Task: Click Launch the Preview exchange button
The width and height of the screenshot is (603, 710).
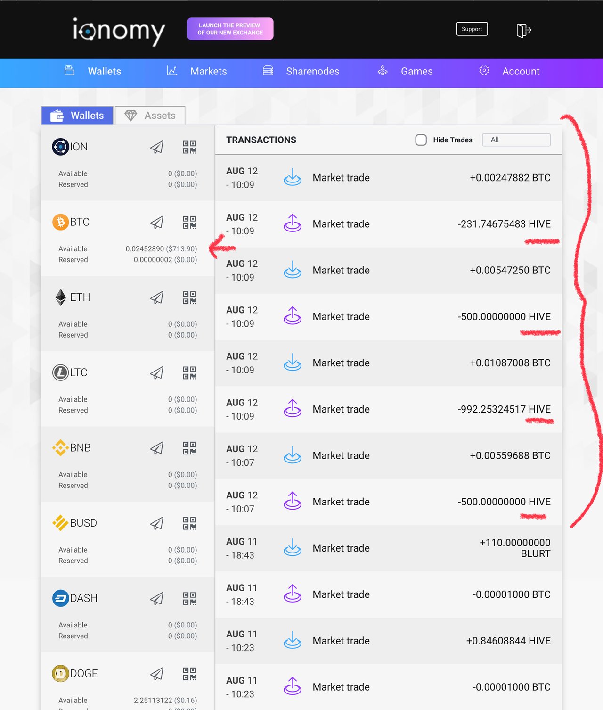Action: pyautogui.click(x=230, y=29)
